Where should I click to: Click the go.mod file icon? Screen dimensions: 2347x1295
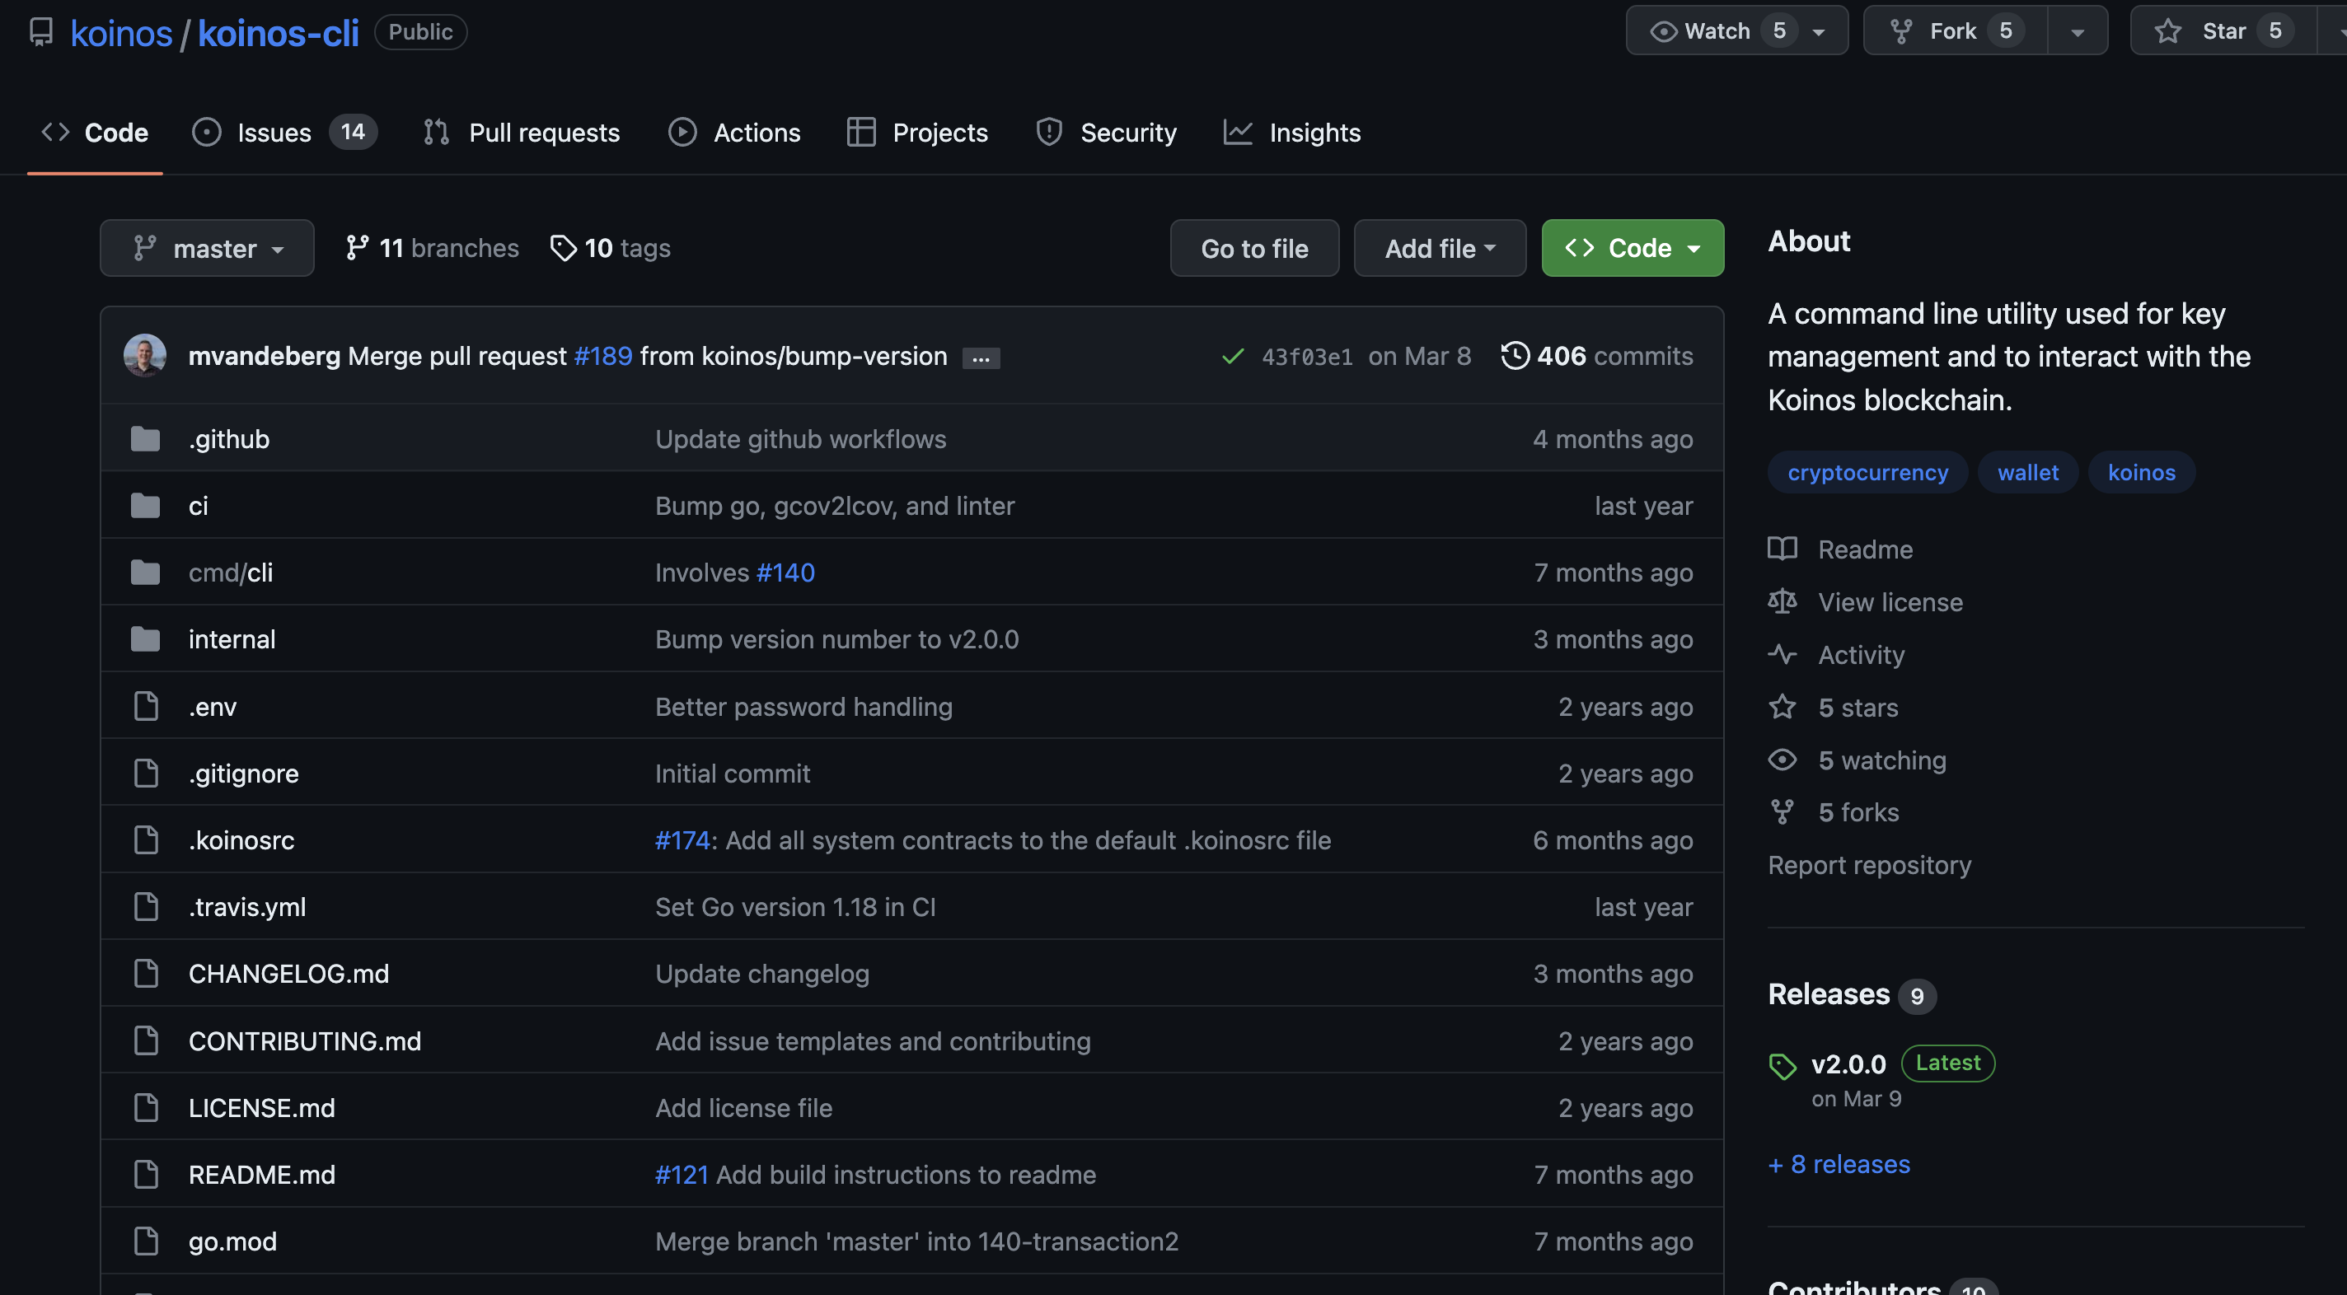pos(146,1241)
